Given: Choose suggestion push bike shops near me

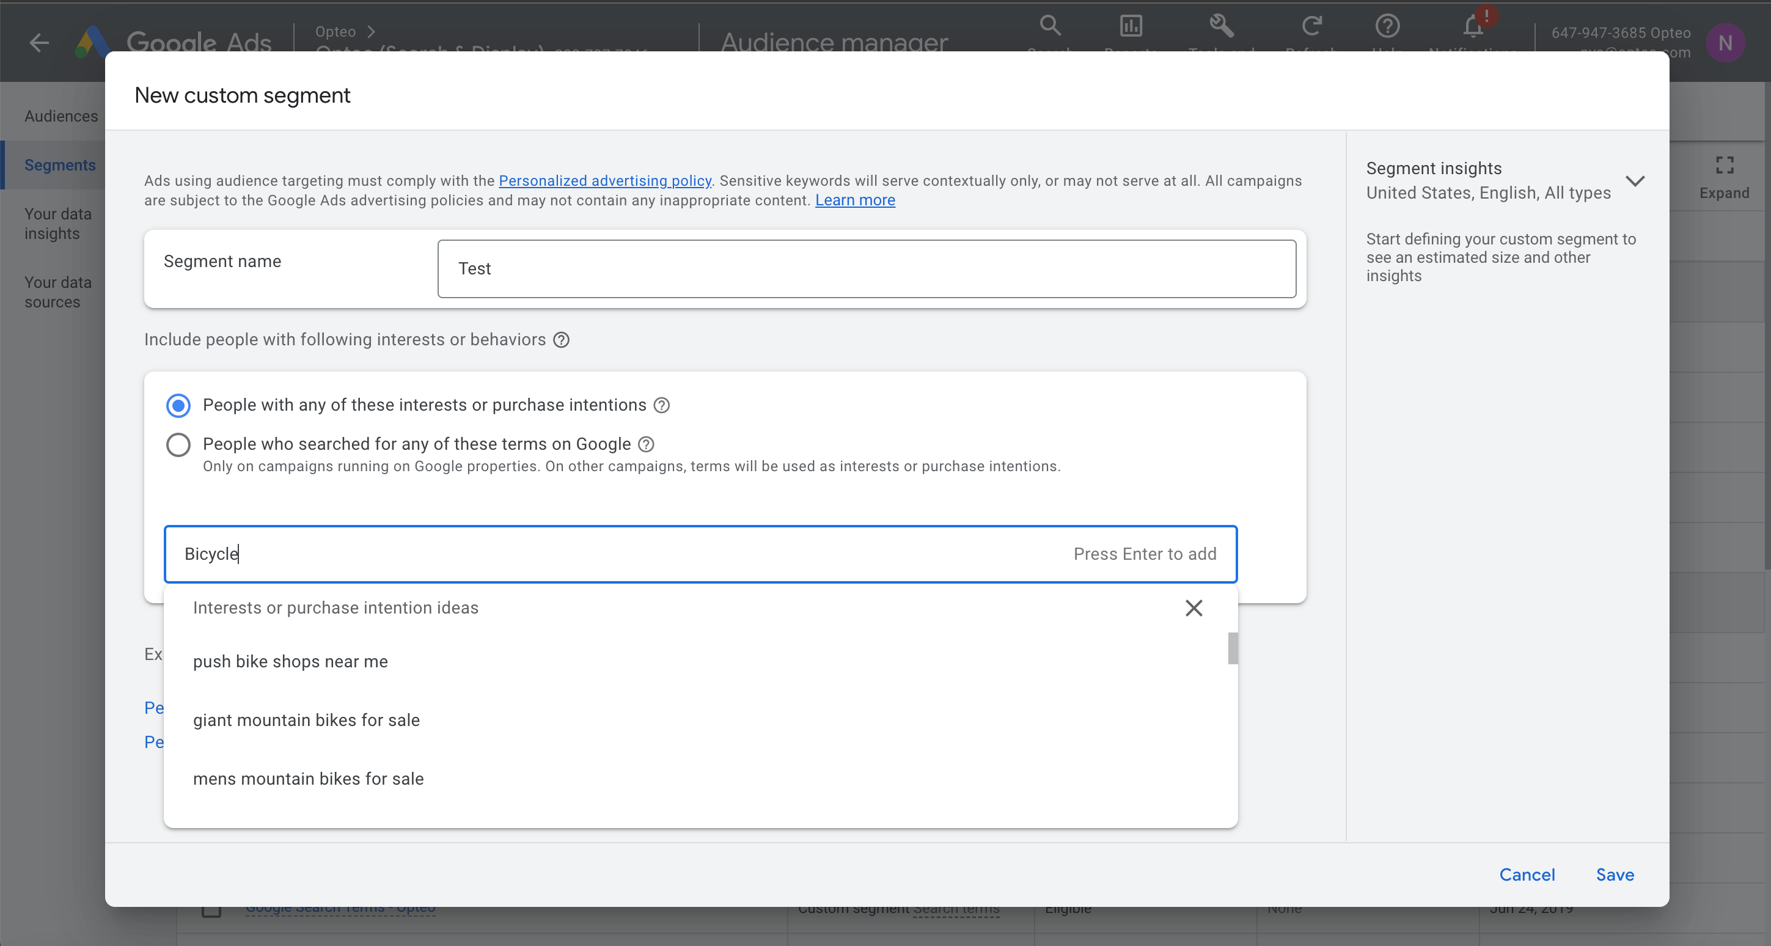Looking at the screenshot, I should pos(290,661).
